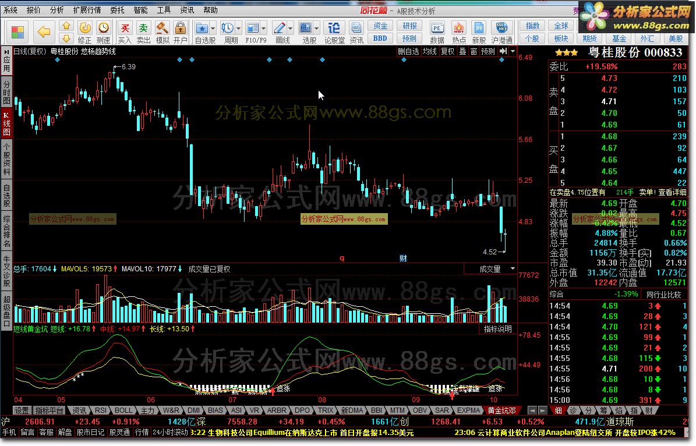Expand the 选股 dropdown arrow
Viewport: 696px width, 446px height.
pyautogui.click(x=317, y=29)
